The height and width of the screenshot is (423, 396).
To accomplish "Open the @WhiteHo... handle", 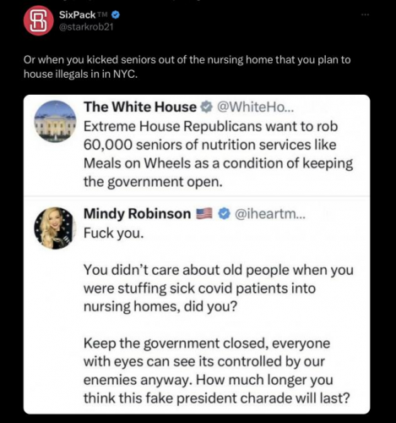I will [x=255, y=107].
